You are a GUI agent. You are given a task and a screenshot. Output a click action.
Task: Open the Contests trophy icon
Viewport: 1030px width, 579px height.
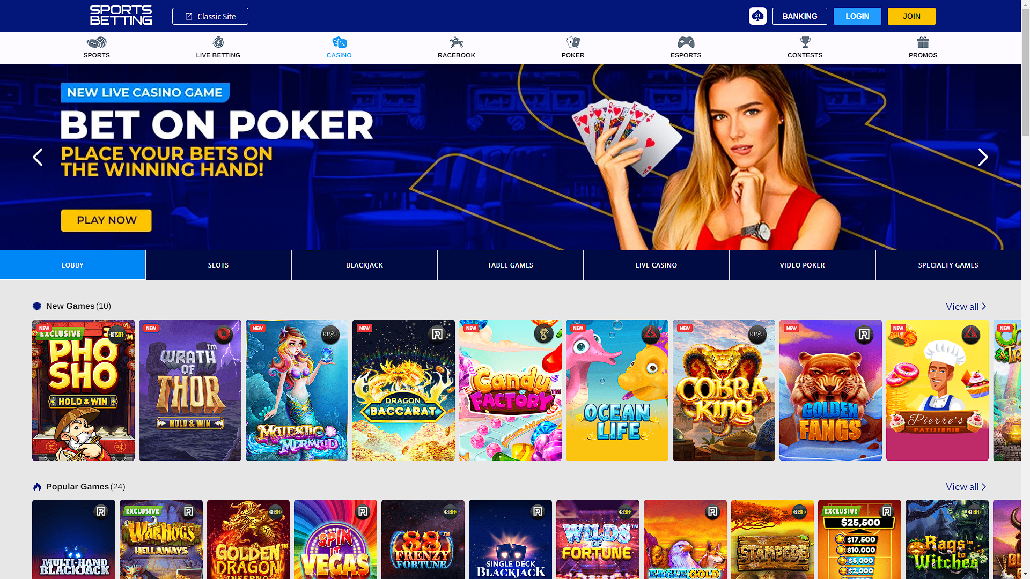(805, 42)
